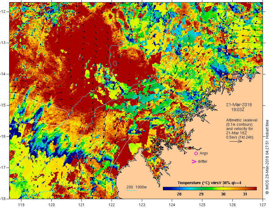
Task: Click latitude axis label '-14'
Action: (3, 74)
